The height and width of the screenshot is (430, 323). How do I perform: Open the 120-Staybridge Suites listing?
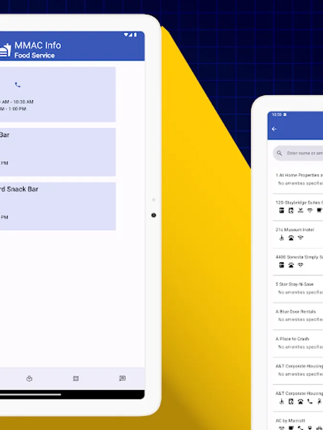298,207
